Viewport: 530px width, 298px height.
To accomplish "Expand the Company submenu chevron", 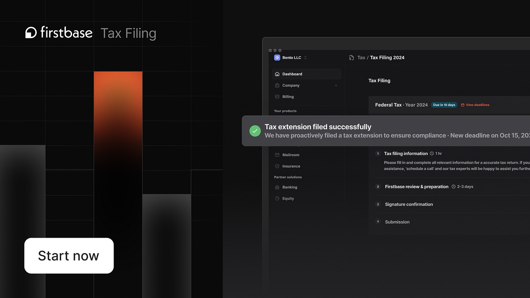I will pos(336,86).
